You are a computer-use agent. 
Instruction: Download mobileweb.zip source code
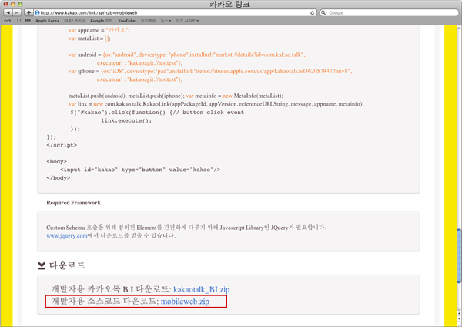tap(185, 302)
